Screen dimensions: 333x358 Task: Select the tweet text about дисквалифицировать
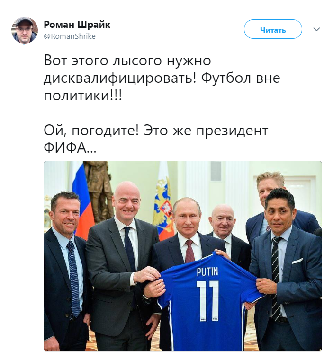click(162, 78)
